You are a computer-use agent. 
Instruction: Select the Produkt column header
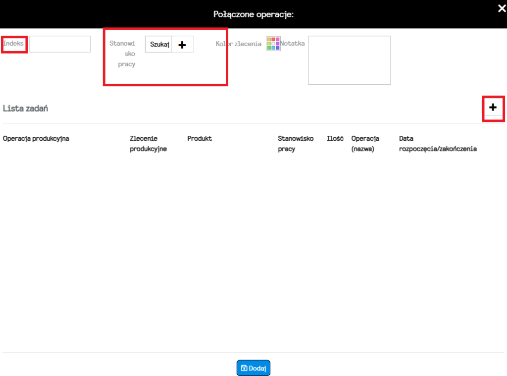click(200, 139)
